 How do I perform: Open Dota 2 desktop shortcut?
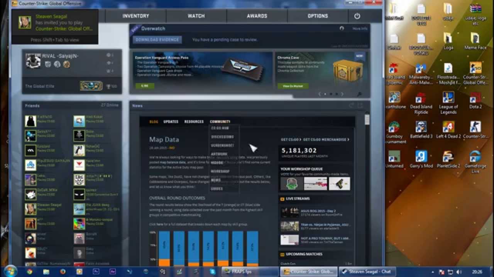pos(475,101)
